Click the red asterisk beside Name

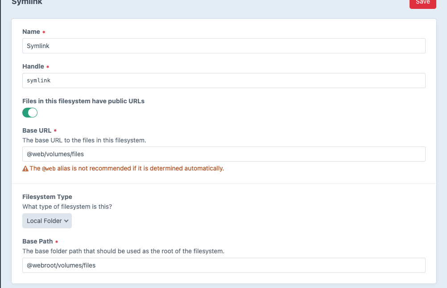43,31
